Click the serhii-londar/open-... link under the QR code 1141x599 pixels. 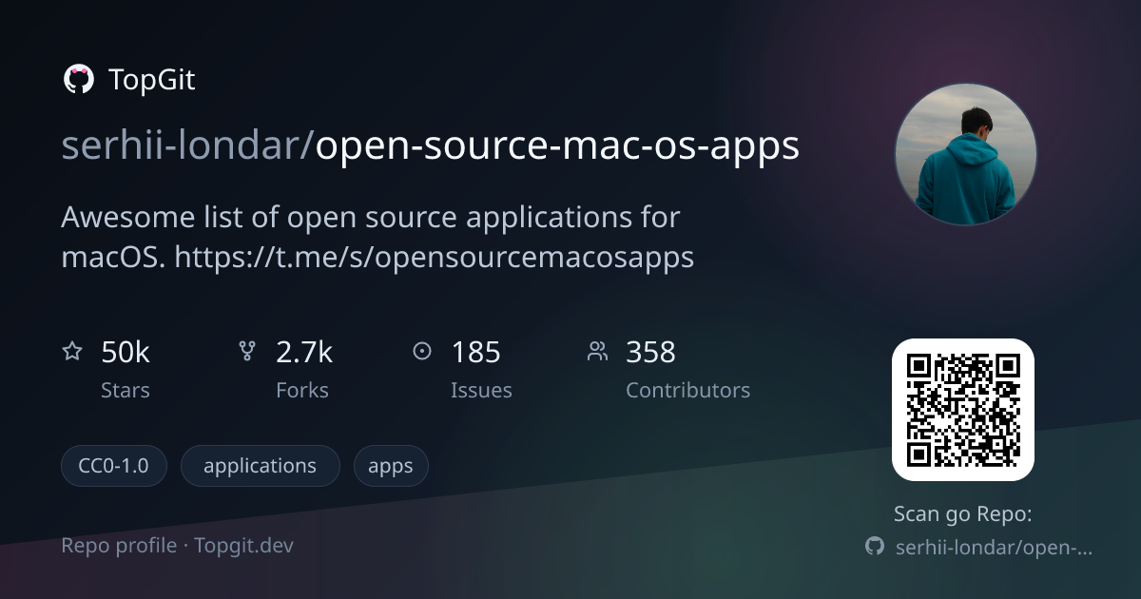pos(994,547)
